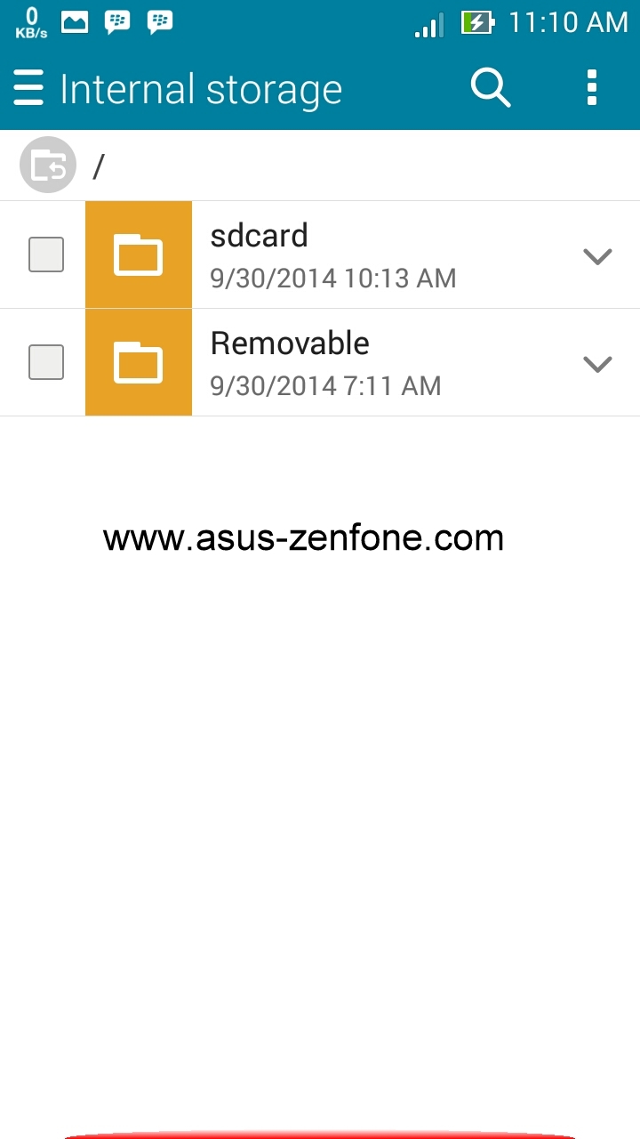The image size is (640, 1139).
Task: Check the sdcard folder checkbox
Action: 46,254
